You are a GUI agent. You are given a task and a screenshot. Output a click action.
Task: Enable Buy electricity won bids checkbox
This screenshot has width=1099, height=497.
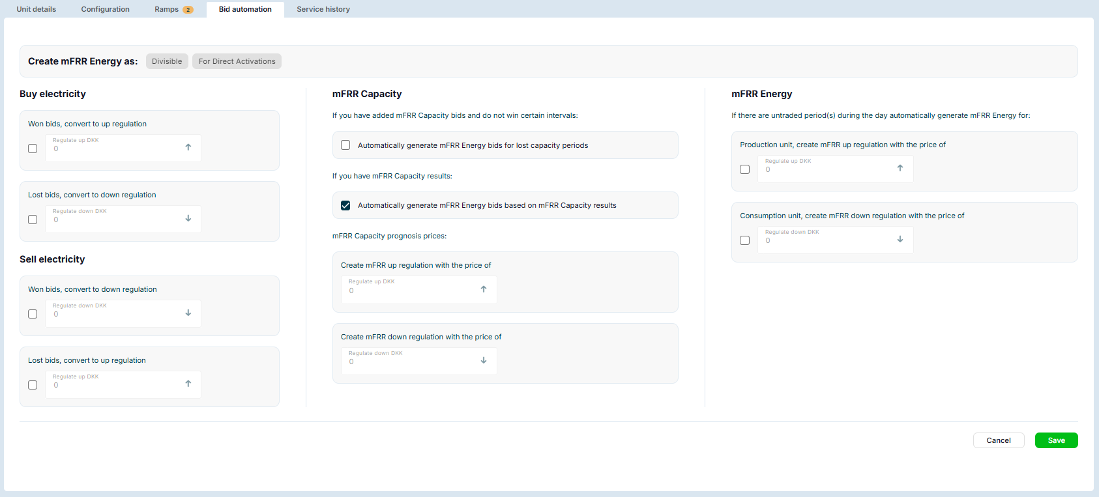coord(33,149)
